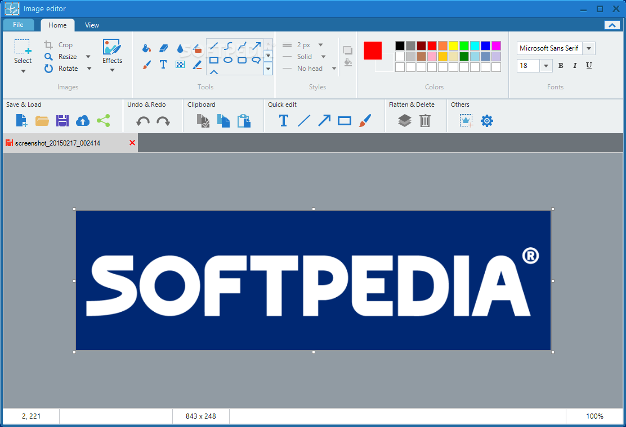Start new capture from Others group
Viewport: 626px width, 427px height.
coord(466,120)
